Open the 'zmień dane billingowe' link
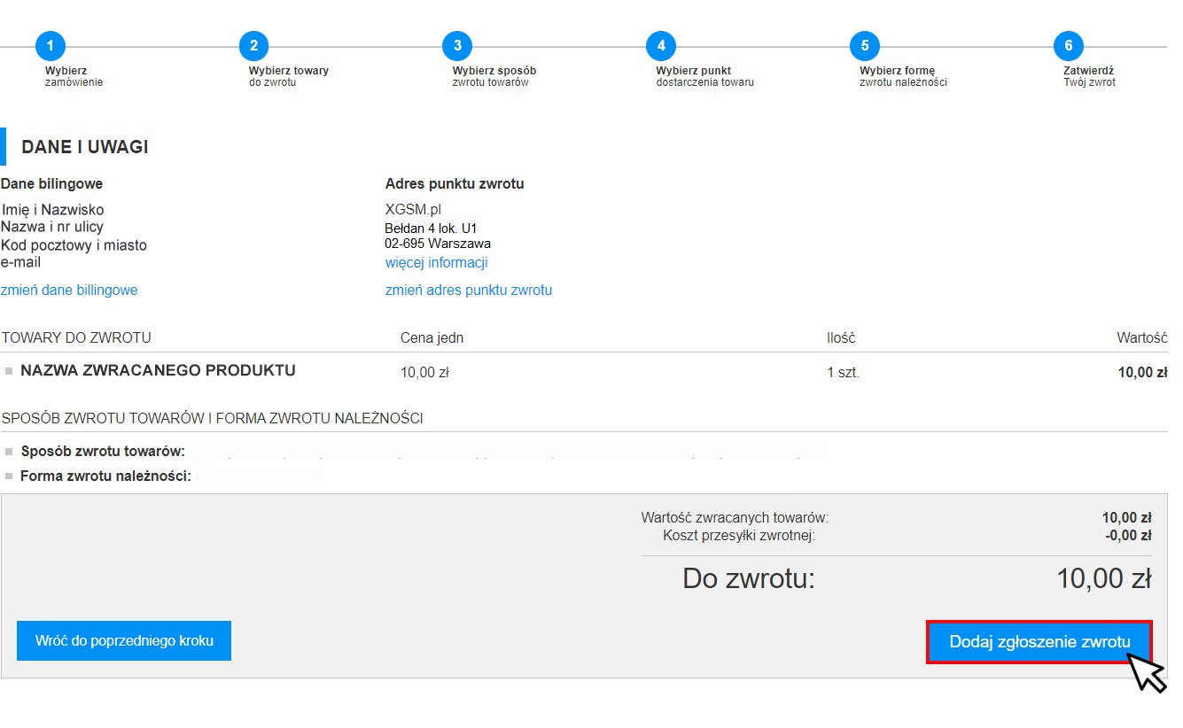 (69, 290)
